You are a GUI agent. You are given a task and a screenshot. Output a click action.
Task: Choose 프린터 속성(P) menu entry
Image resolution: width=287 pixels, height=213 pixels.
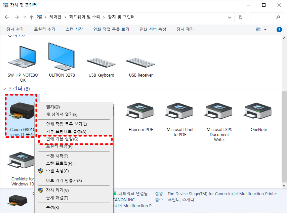[x=74, y=146]
